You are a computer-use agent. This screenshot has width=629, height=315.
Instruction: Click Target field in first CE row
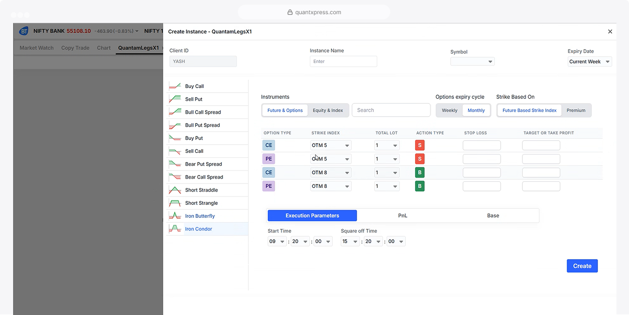(x=541, y=145)
